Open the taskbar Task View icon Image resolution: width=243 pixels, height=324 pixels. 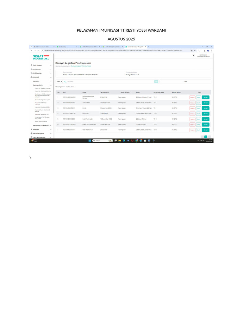115,140
